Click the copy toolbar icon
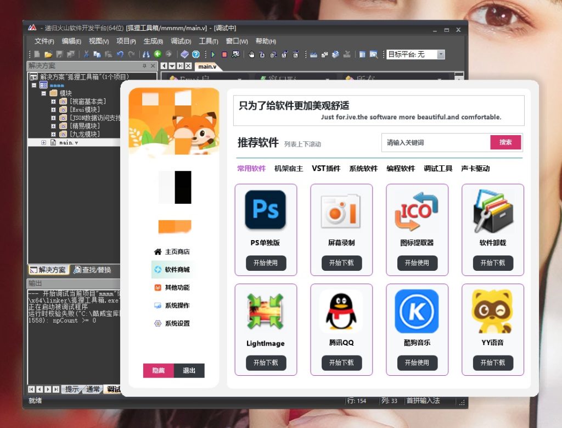 97,54
